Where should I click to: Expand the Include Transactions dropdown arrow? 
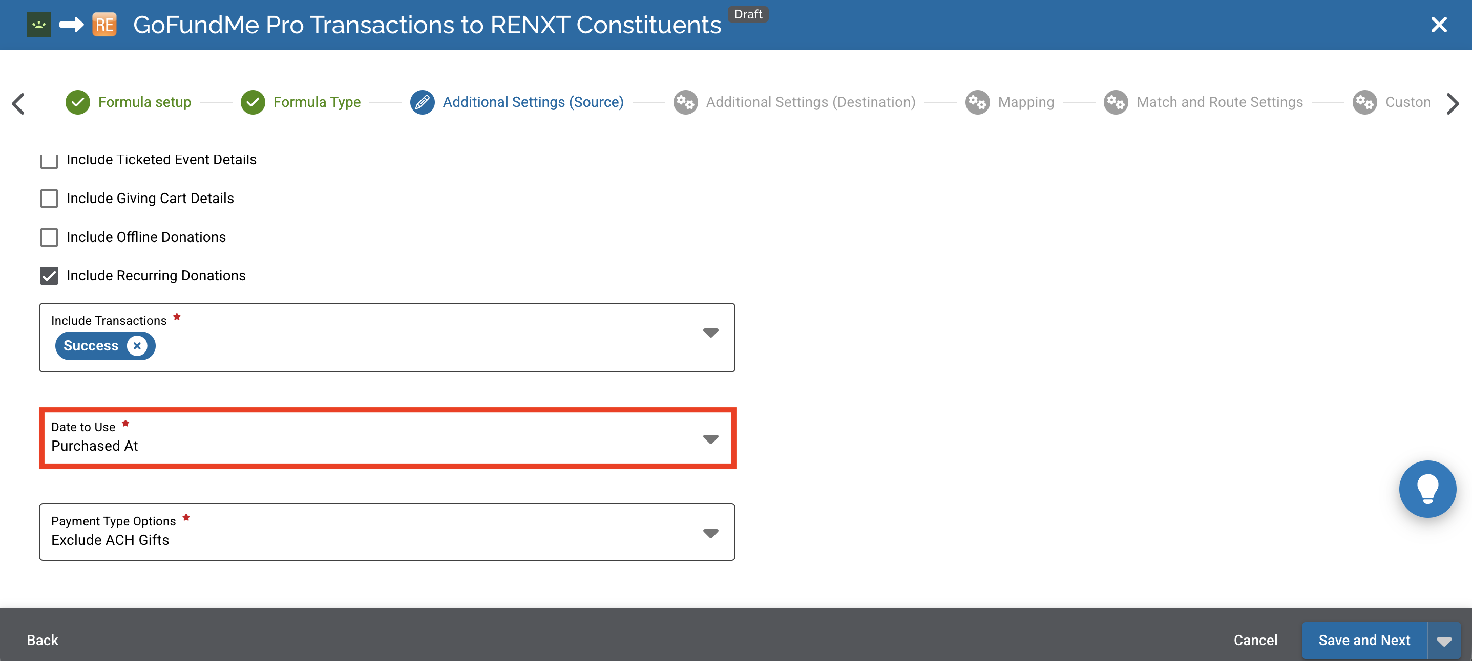click(x=710, y=333)
